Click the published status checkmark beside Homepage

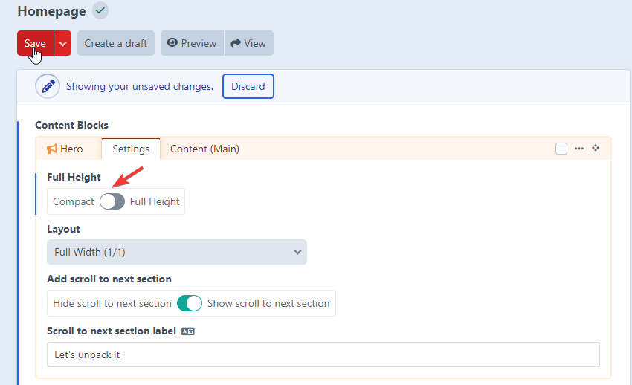(x=100, y=11)
